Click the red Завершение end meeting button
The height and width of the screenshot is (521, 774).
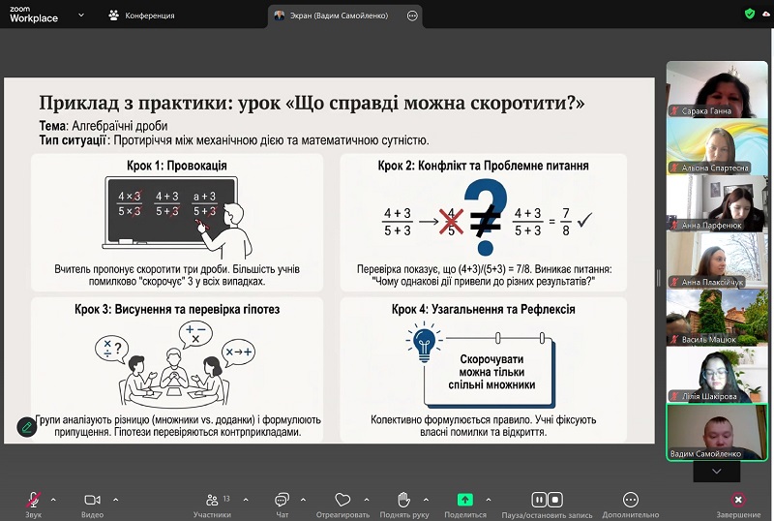738,502
